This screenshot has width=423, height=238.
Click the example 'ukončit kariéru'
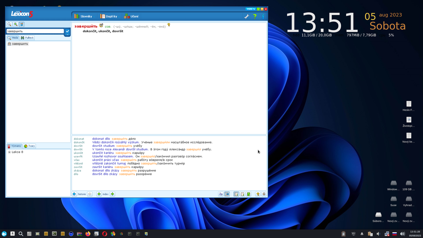pos(103,153)
